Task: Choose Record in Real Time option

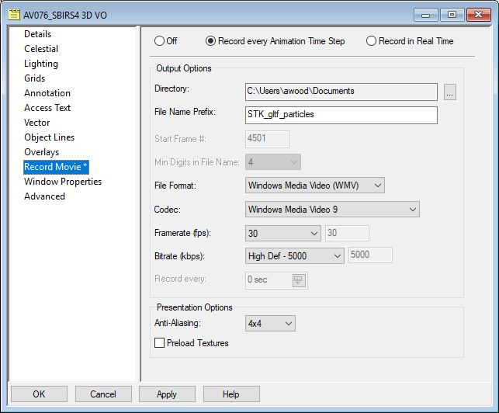Action: [371, 41]
